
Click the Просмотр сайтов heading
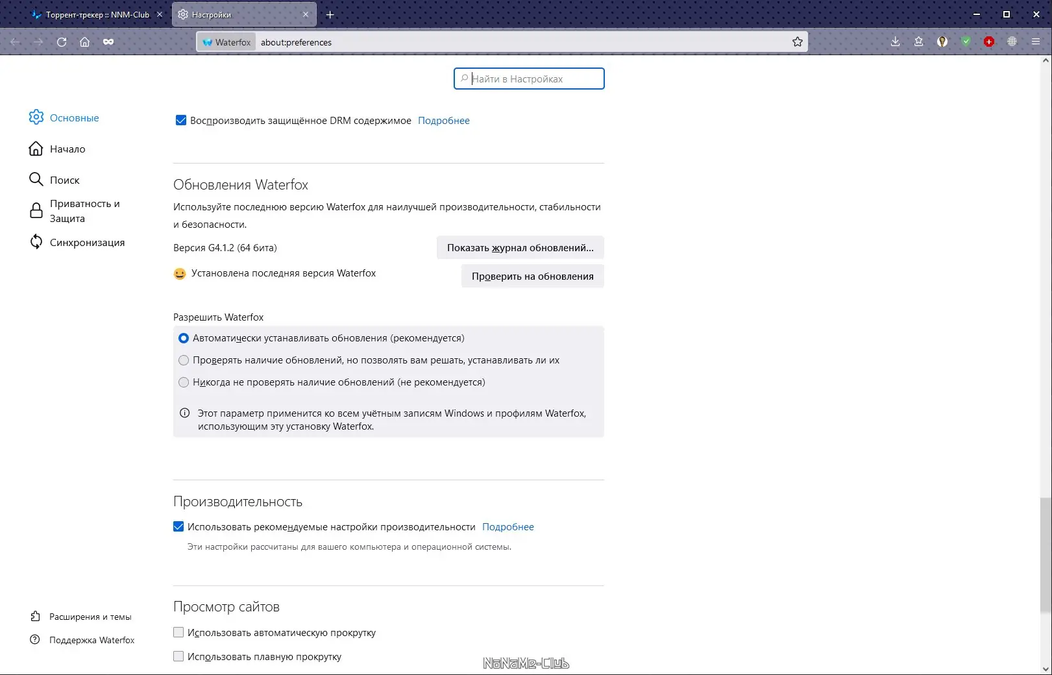(x=226, y=607)
